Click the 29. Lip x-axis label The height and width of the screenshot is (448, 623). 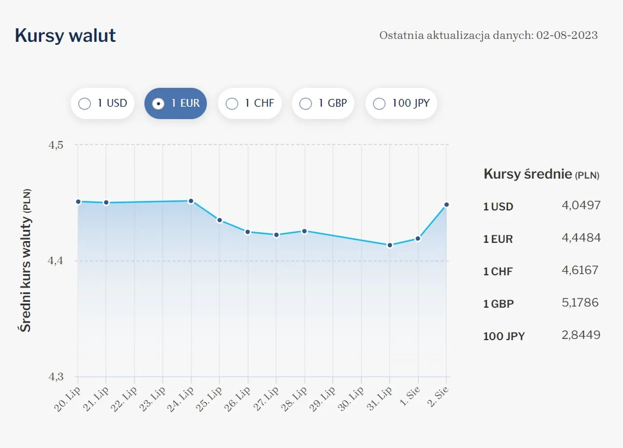click(323, 398)
